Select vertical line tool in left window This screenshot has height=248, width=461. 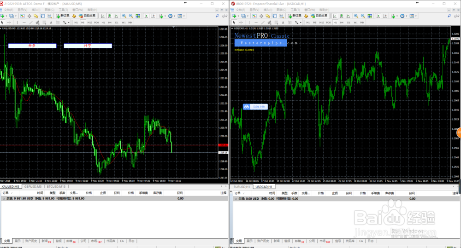point(18,22)
